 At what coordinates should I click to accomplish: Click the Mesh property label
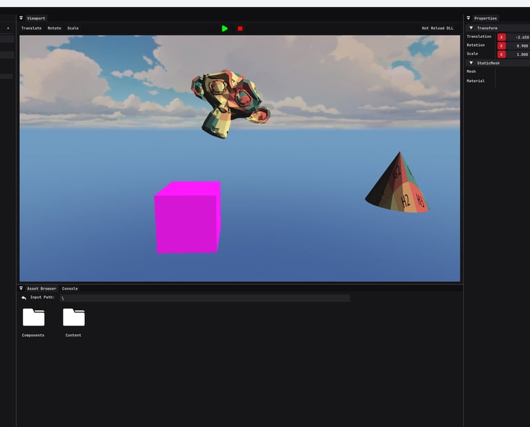click(x=471, y=72)
